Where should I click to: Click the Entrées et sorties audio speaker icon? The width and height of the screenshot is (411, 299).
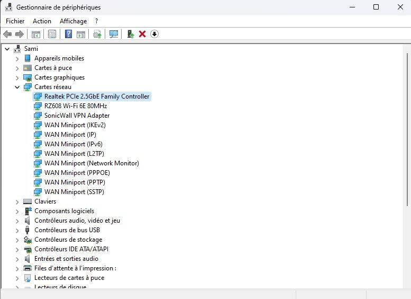[28, 259]
